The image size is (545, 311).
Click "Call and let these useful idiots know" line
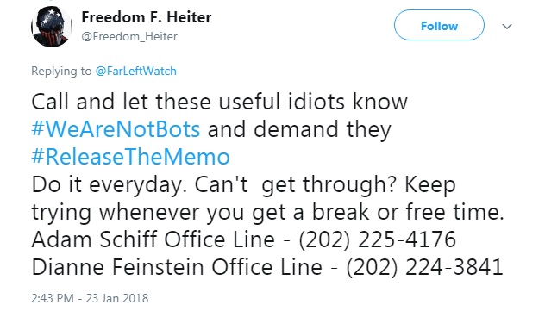click(219, 102)
